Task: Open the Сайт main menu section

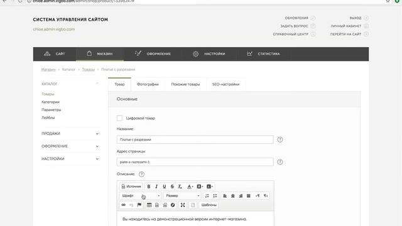Action: coord(55,54)
